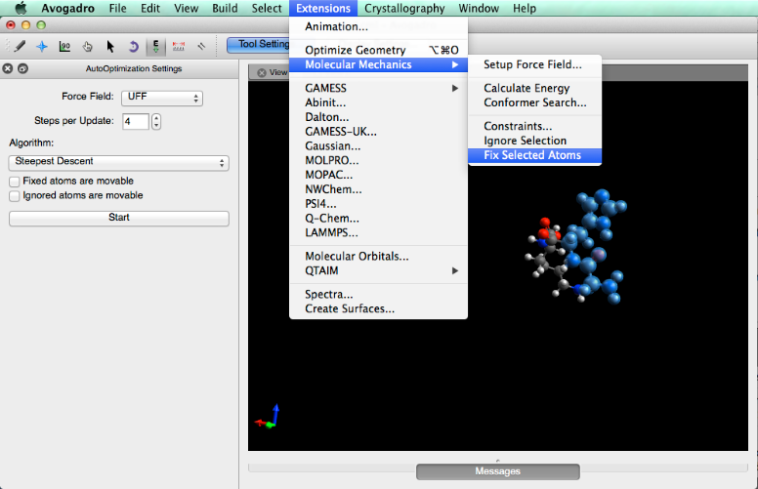The image size is (758, 489).
Task: Choose Ignore Selection submenu item
Action: click(x=534, y=141)
